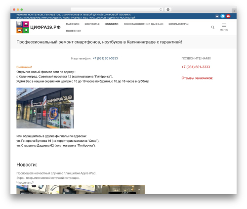Click the Apple iPad news article text
The width and height of the screenshot is (247, 209).
pos(56,173)
